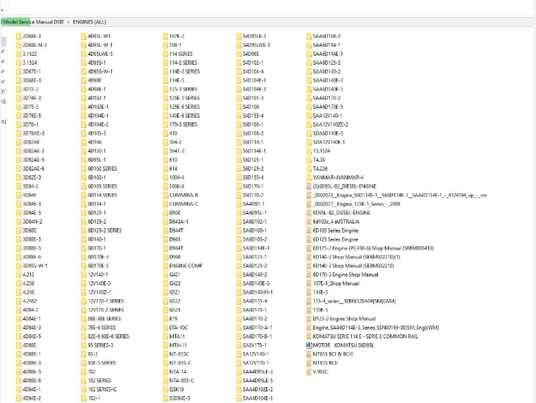The height and width of the screenshot is (403, 536).
Task: Click the folder icon for 2D68E-3
Action: click(19, 36)
